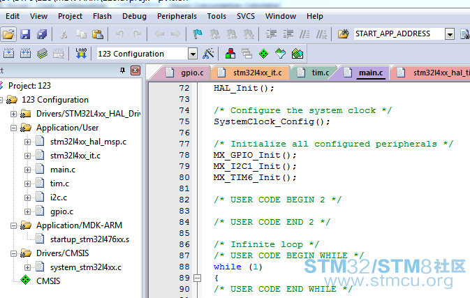Screen dimensions: 470x298
Task: Click the Undo arrow icon
Action: point(120,34)
